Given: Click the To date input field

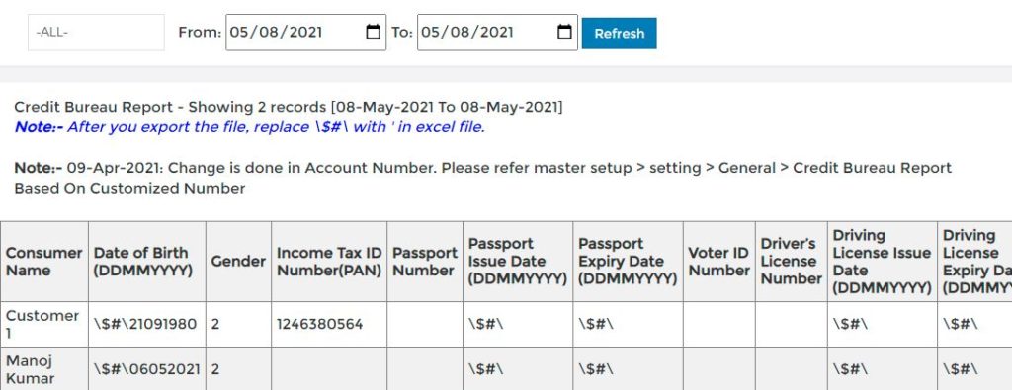Looking at the screenshot, I should 498,33.
